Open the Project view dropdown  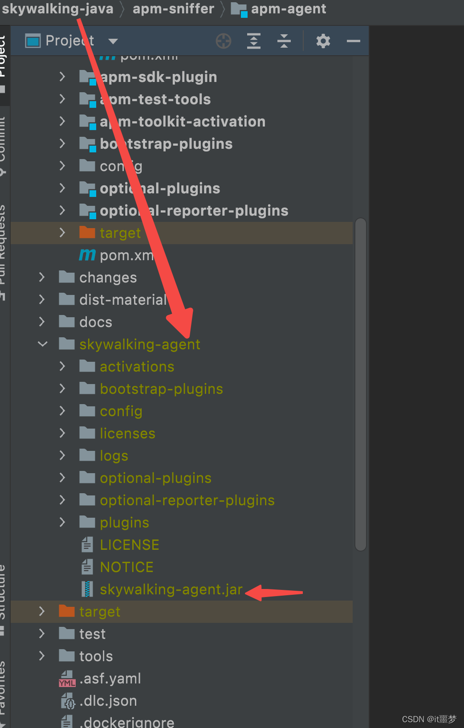113,41
